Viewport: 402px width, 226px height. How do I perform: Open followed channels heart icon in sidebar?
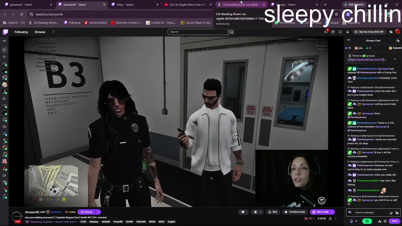pos(4,57)
